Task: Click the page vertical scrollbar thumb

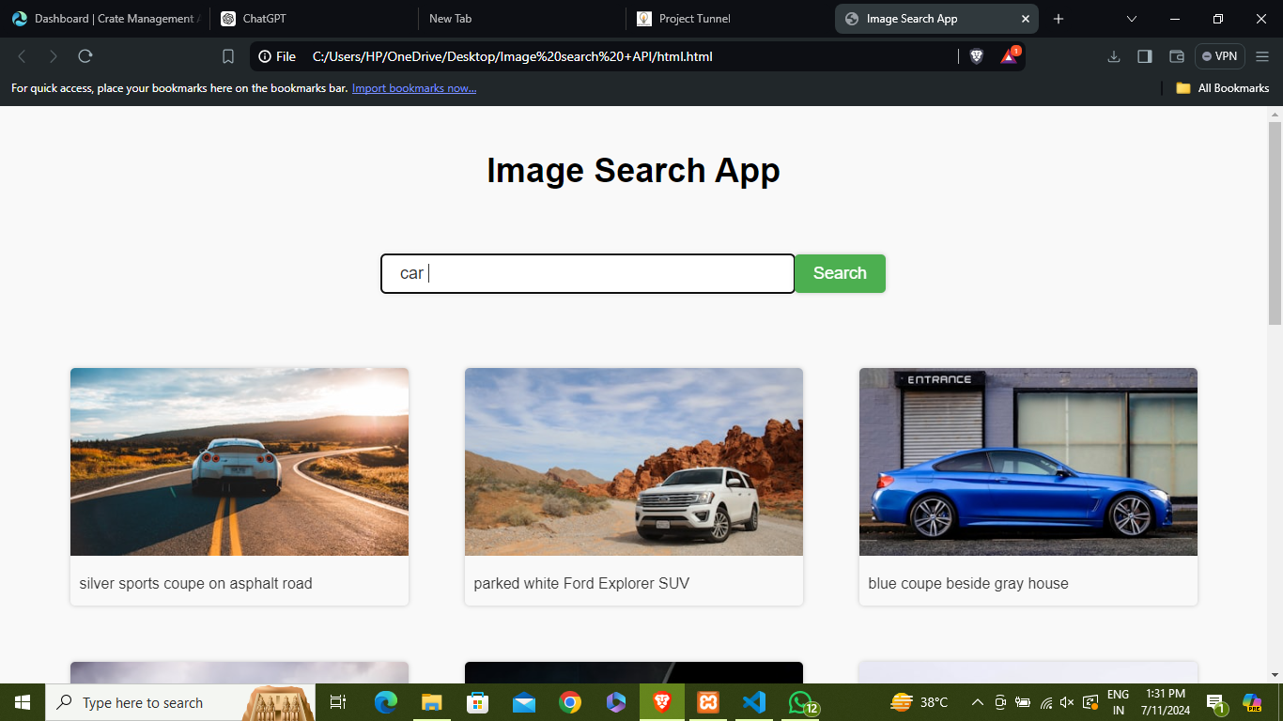Action: (1275, 223)
